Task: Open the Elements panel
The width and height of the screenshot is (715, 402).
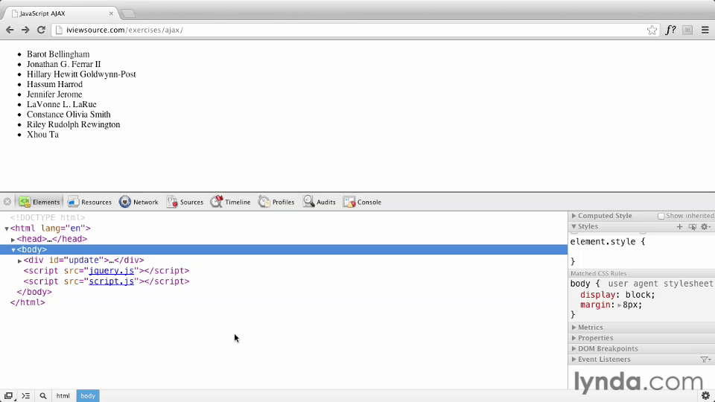Action: click(39, 202)
